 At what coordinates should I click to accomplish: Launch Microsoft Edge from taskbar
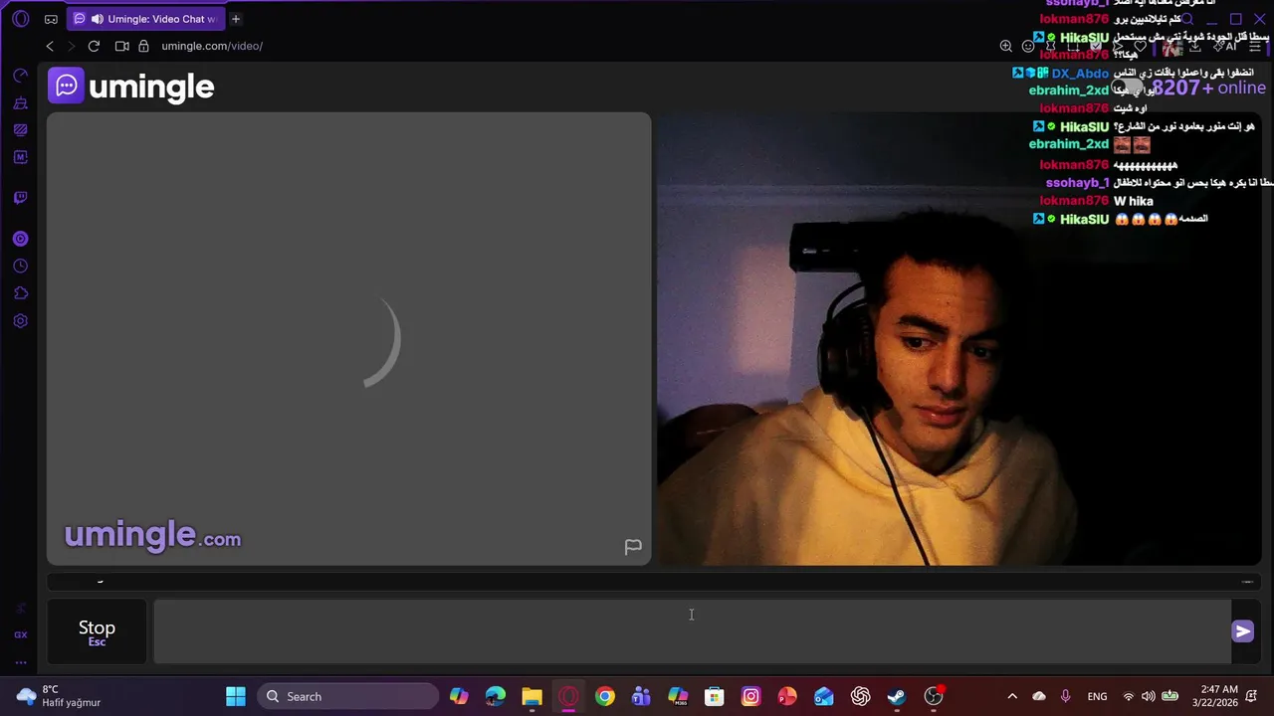(x=496, y=696)
